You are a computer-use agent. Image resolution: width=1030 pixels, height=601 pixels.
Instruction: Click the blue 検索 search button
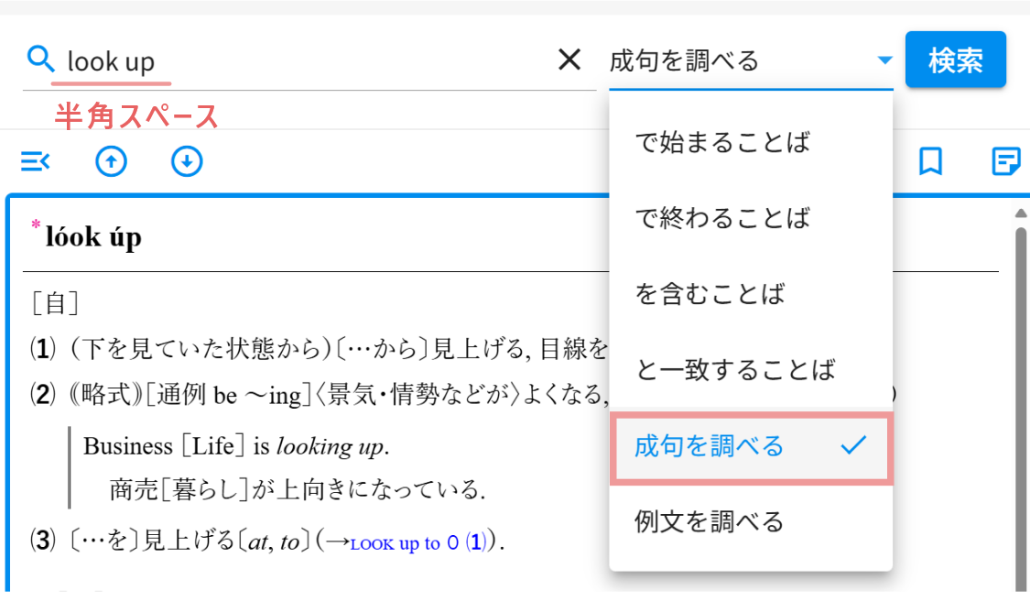tap(955, 60)
